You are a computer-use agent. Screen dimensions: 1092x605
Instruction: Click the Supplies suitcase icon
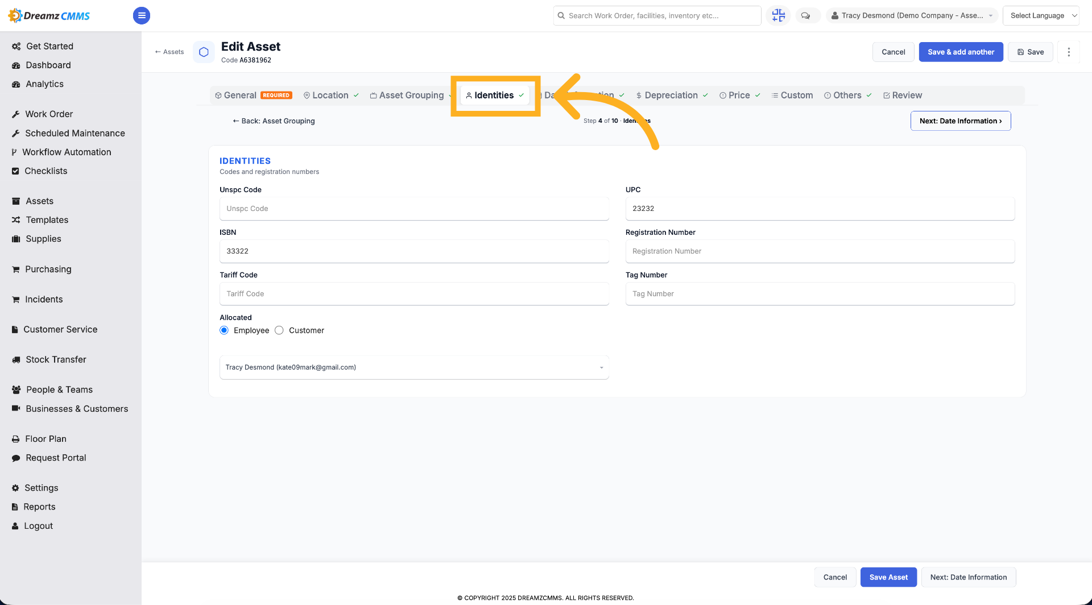16,239
